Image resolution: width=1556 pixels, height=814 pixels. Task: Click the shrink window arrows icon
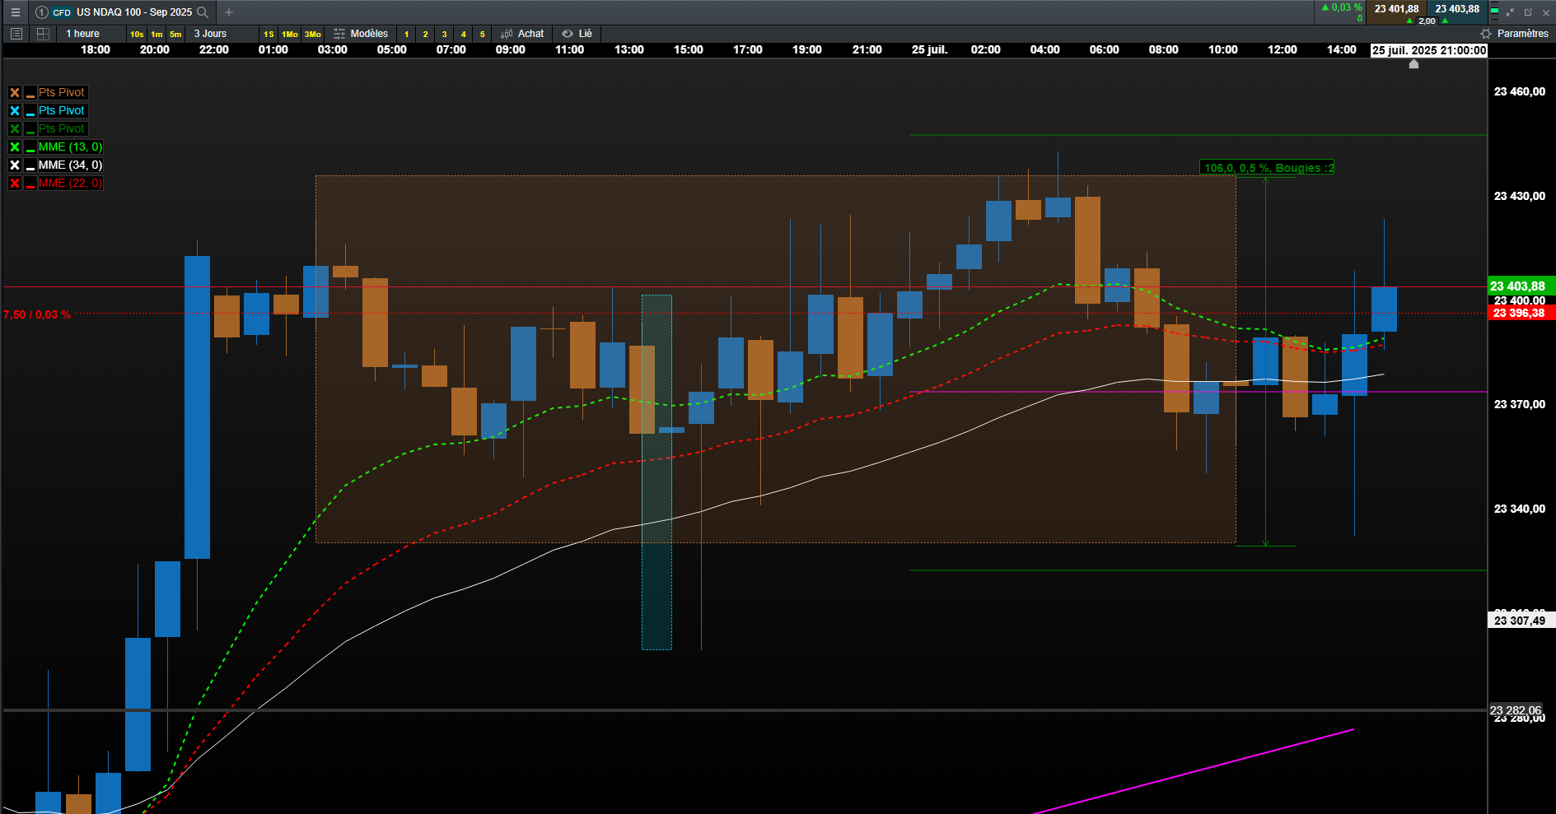point(1510,12)
